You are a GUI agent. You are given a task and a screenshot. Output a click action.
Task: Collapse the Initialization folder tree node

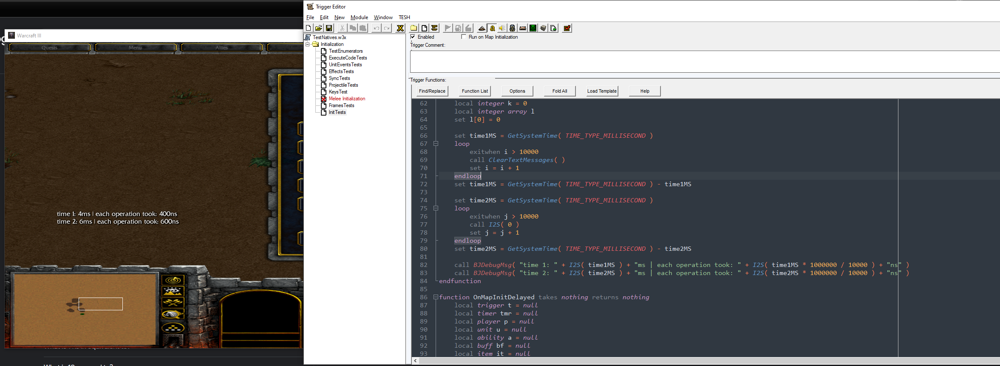tap(308, 44)
